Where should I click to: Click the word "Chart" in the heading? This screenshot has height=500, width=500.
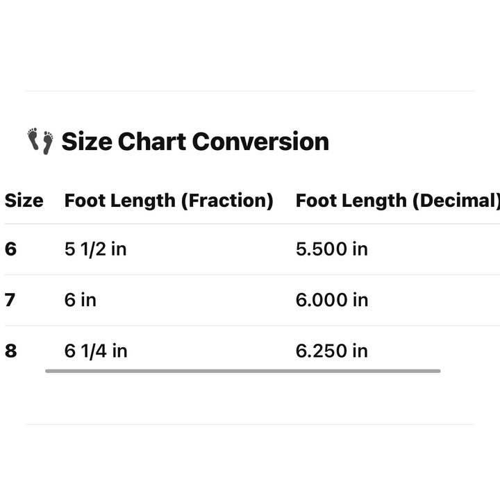coord(152,142)
